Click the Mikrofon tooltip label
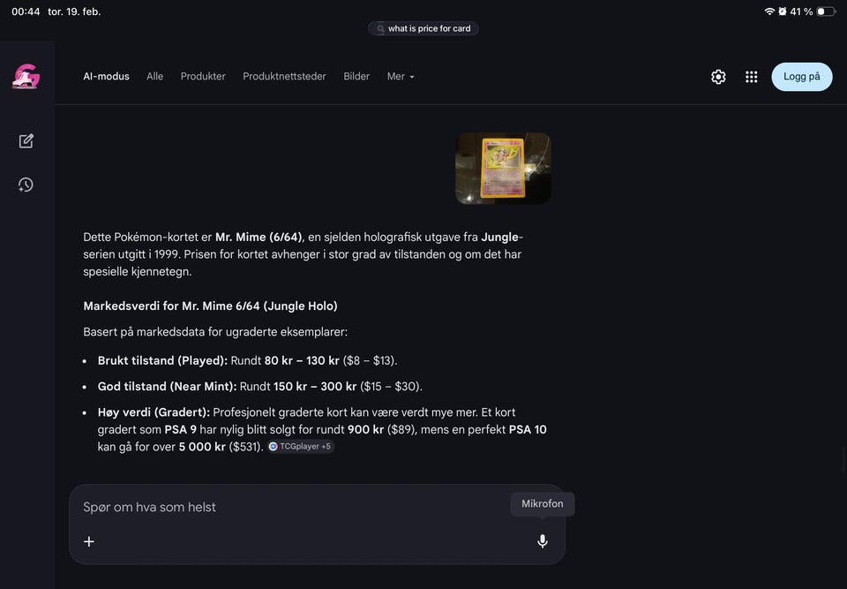The height and width of the screenshot is (589, 847). pos(543,503)
